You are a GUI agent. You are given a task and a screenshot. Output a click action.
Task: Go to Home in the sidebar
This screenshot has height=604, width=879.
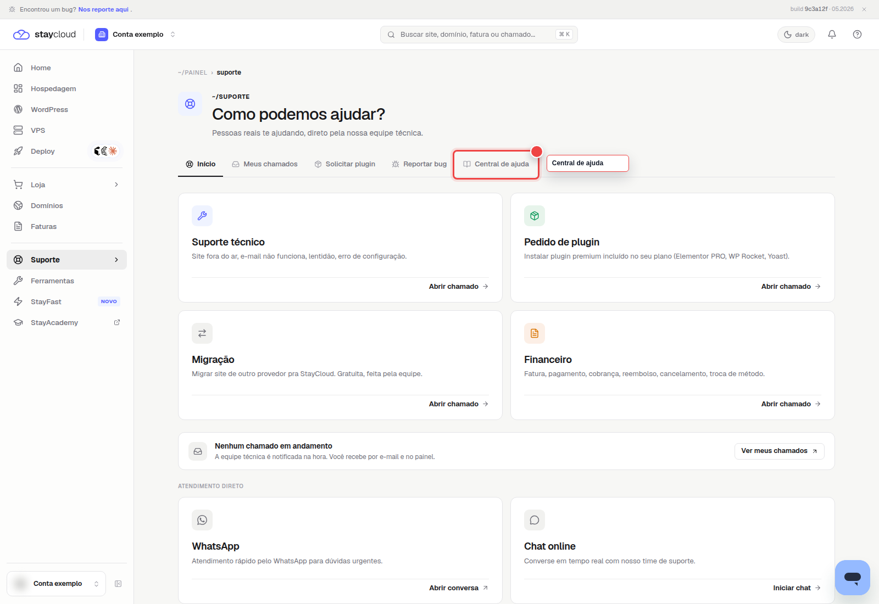[66, 68]
